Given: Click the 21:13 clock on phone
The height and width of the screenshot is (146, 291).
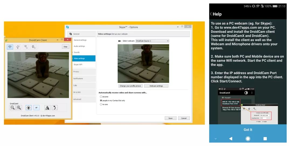Looking at the screenshot, I should (282, 6).
